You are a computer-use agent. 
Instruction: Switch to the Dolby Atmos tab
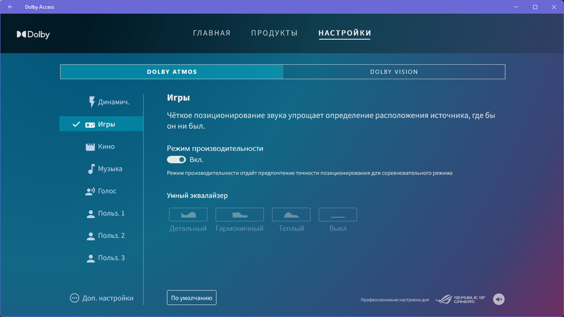(172, 72)
